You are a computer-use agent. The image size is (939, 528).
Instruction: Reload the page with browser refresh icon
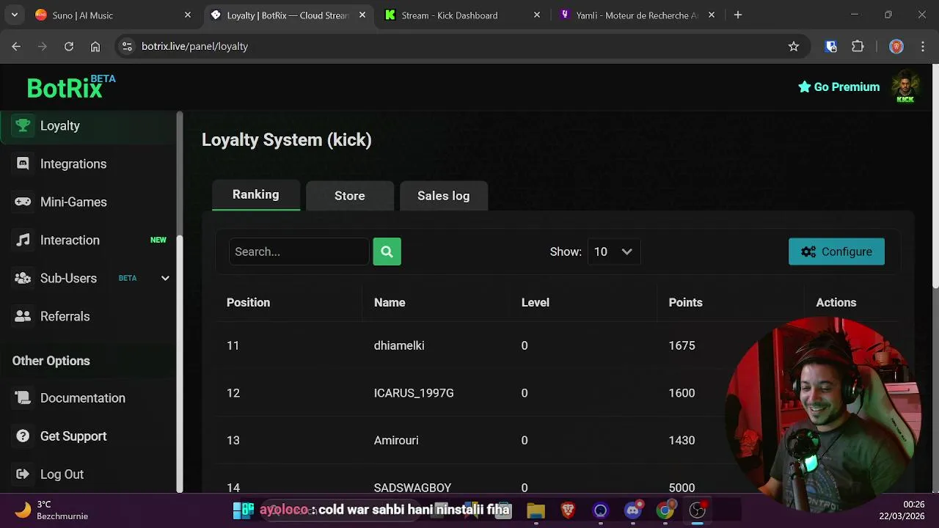click(x=69, y=46)
